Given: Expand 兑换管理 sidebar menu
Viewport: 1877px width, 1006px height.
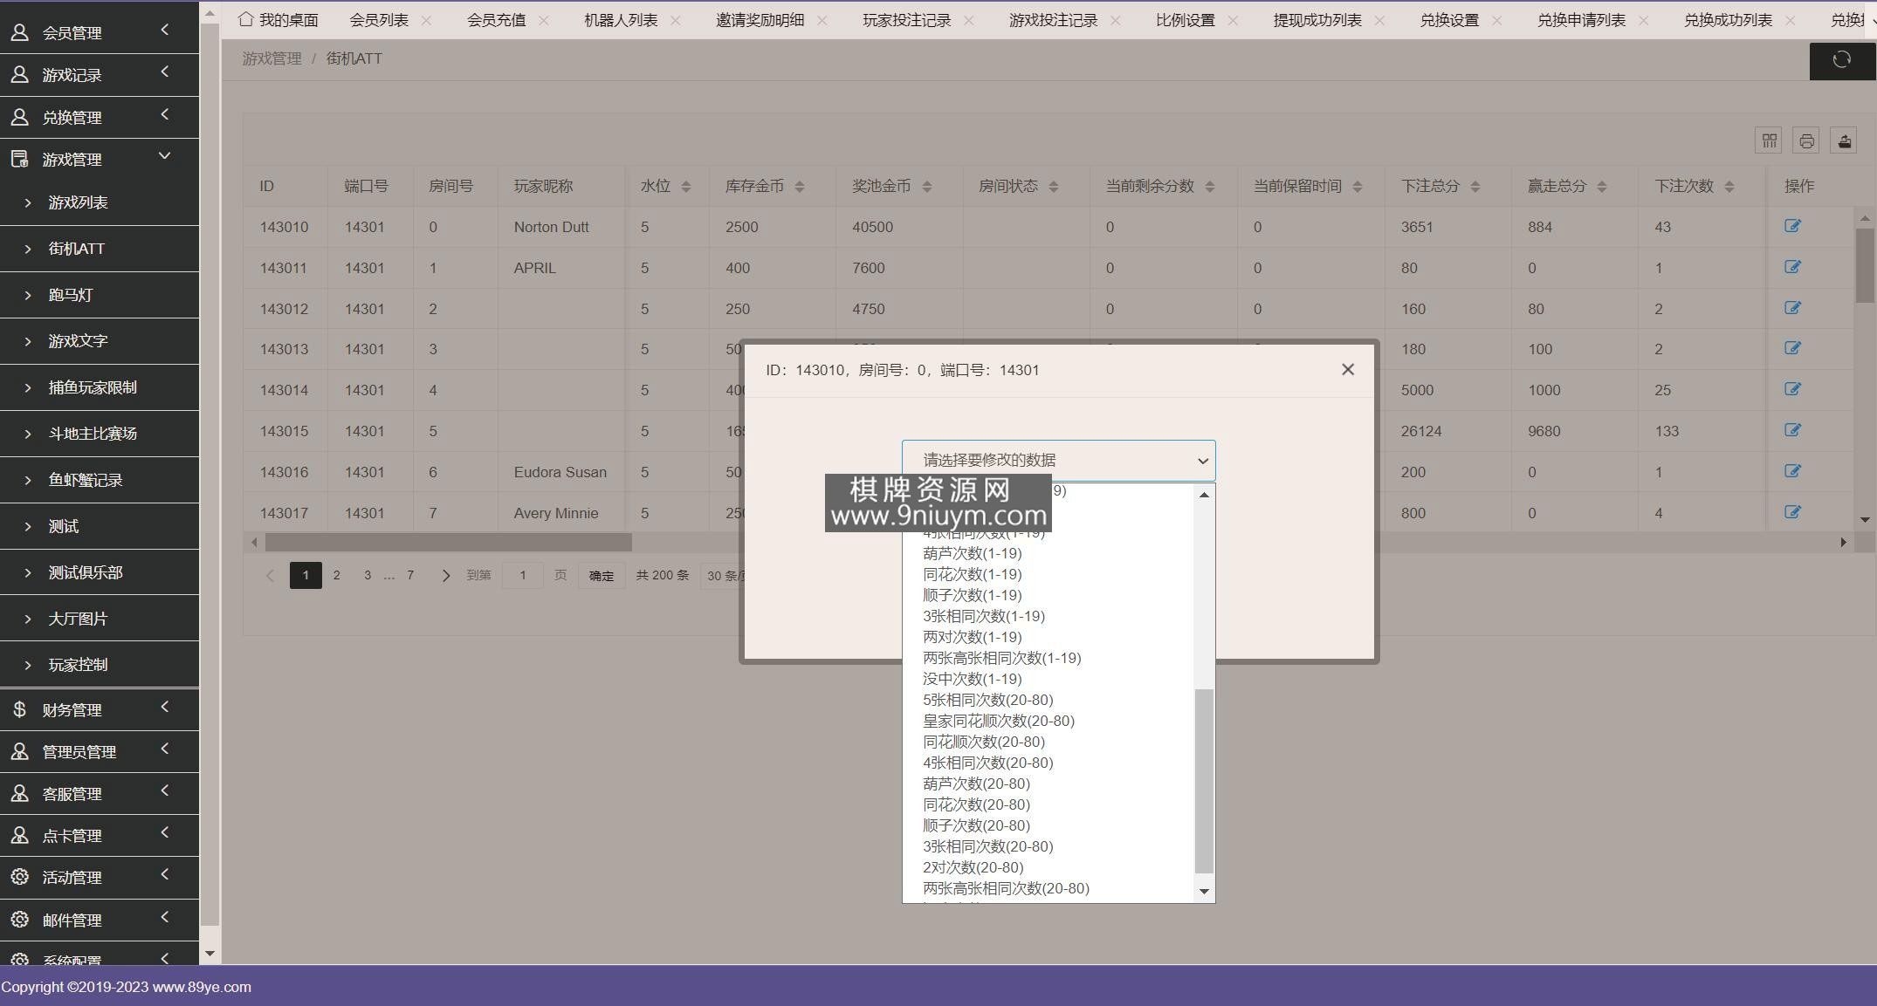Looking at the screenshot, I should (x=100, y=117).
